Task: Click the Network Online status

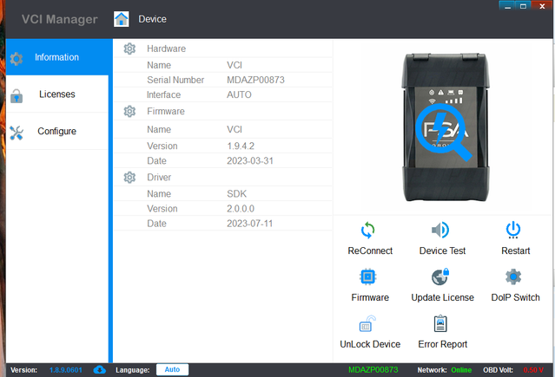Action: coord(461,370)
